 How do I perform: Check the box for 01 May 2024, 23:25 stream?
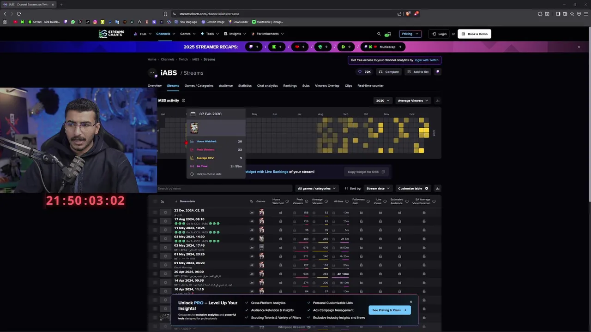tap(155, 256)
